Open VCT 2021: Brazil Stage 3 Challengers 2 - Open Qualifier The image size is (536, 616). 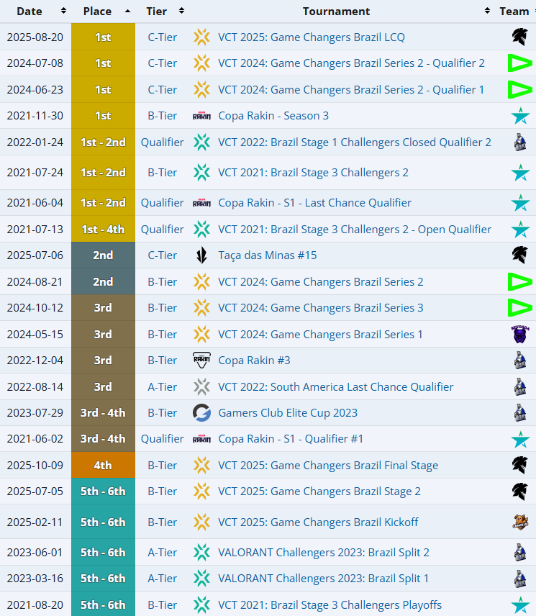(x=355, y=230)
